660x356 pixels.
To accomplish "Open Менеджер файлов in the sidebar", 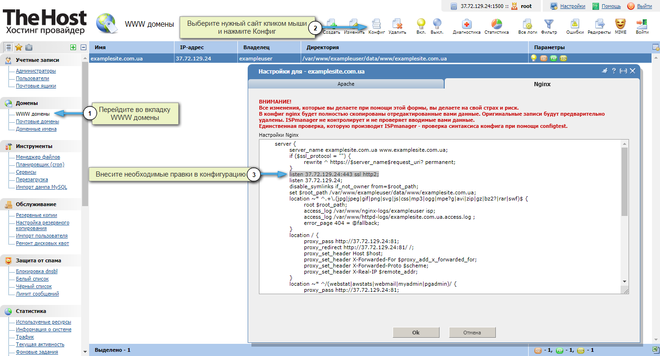I will click(x=38, y=157).
